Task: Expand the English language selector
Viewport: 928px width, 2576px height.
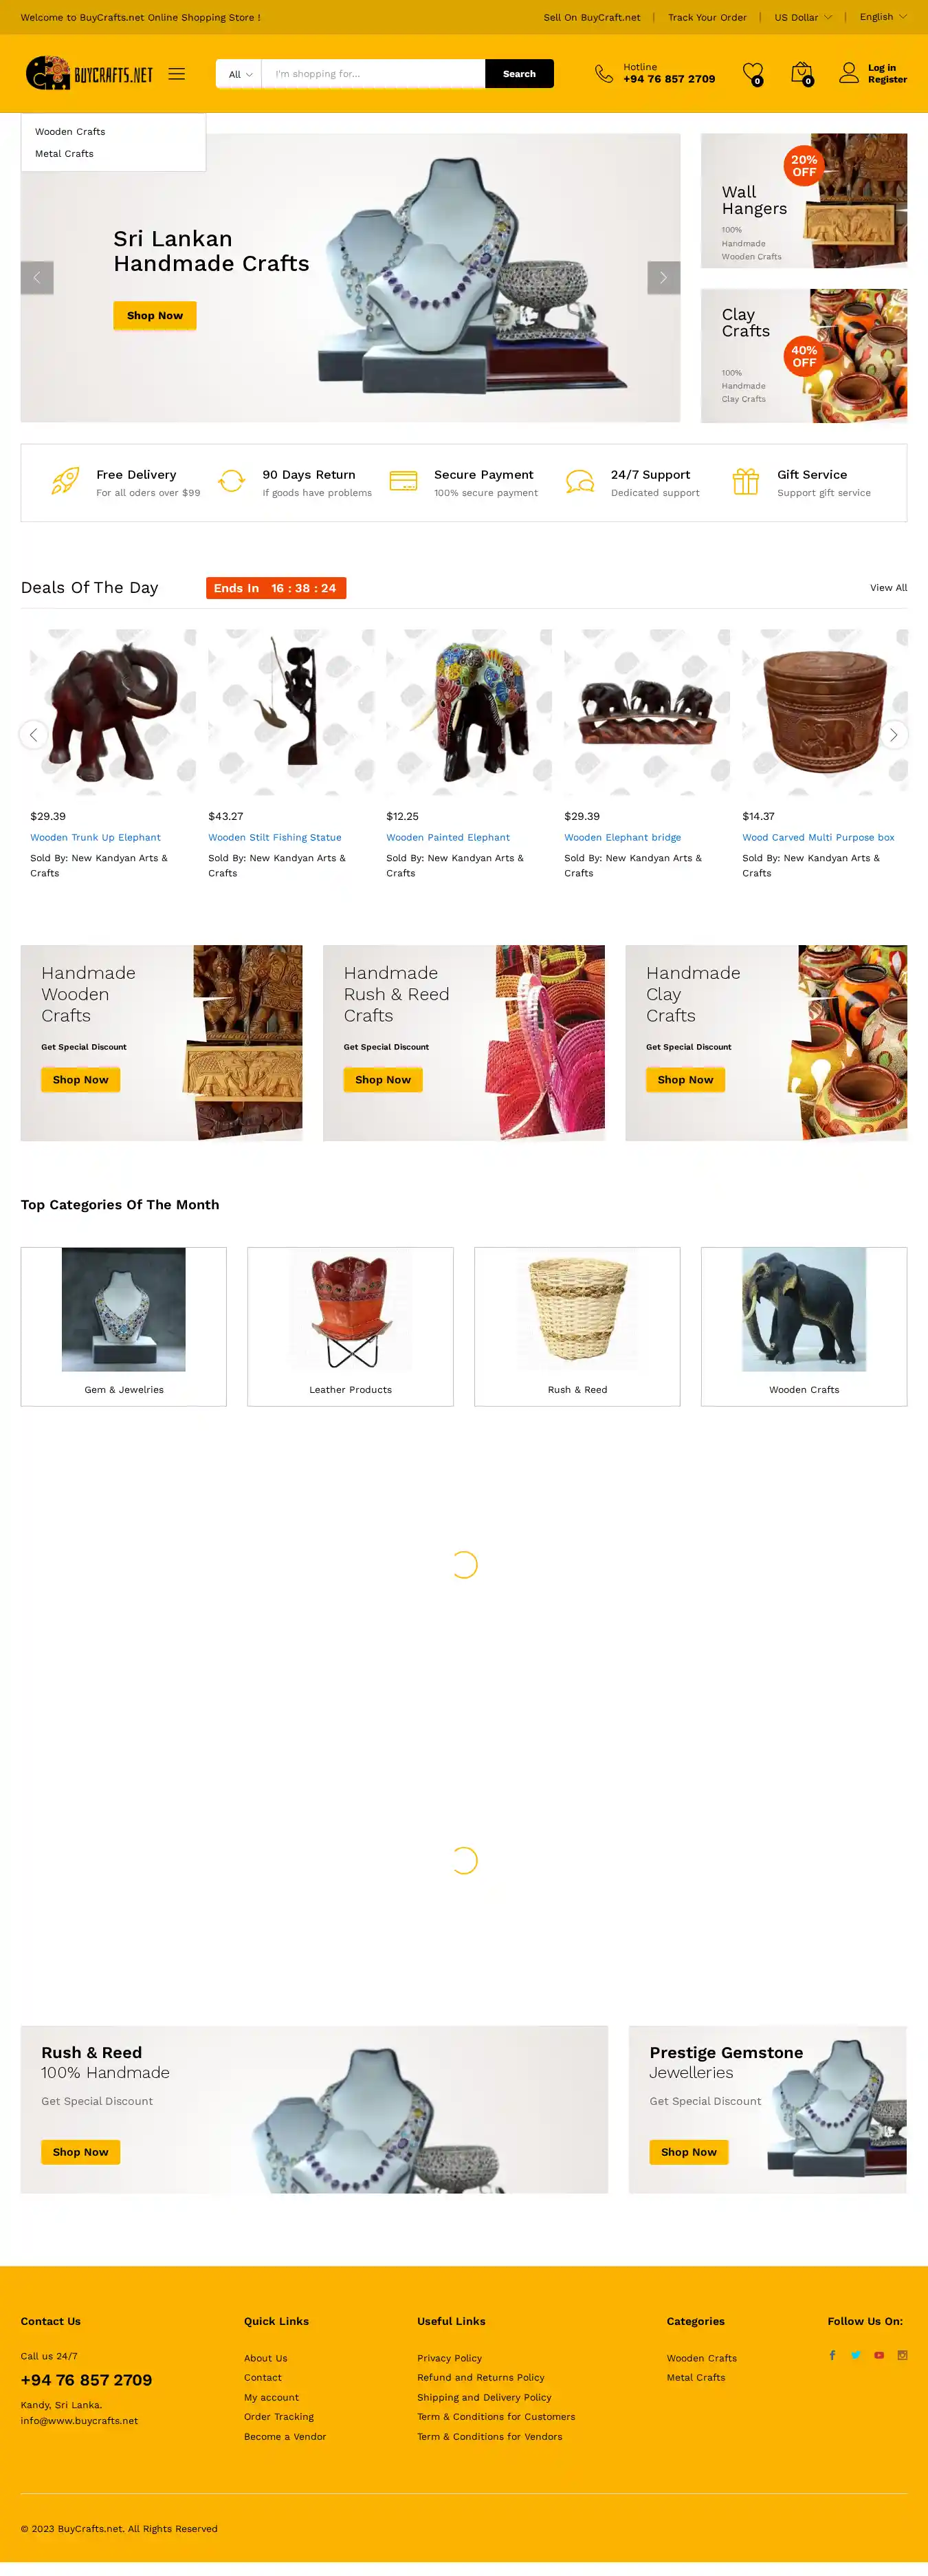Action: (883, 17)
